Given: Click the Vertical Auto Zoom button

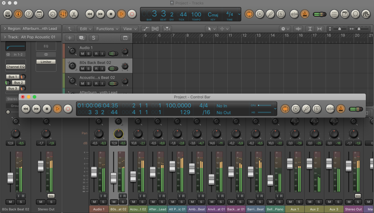Looking at the screenshot, I should [x=310, y=29].
